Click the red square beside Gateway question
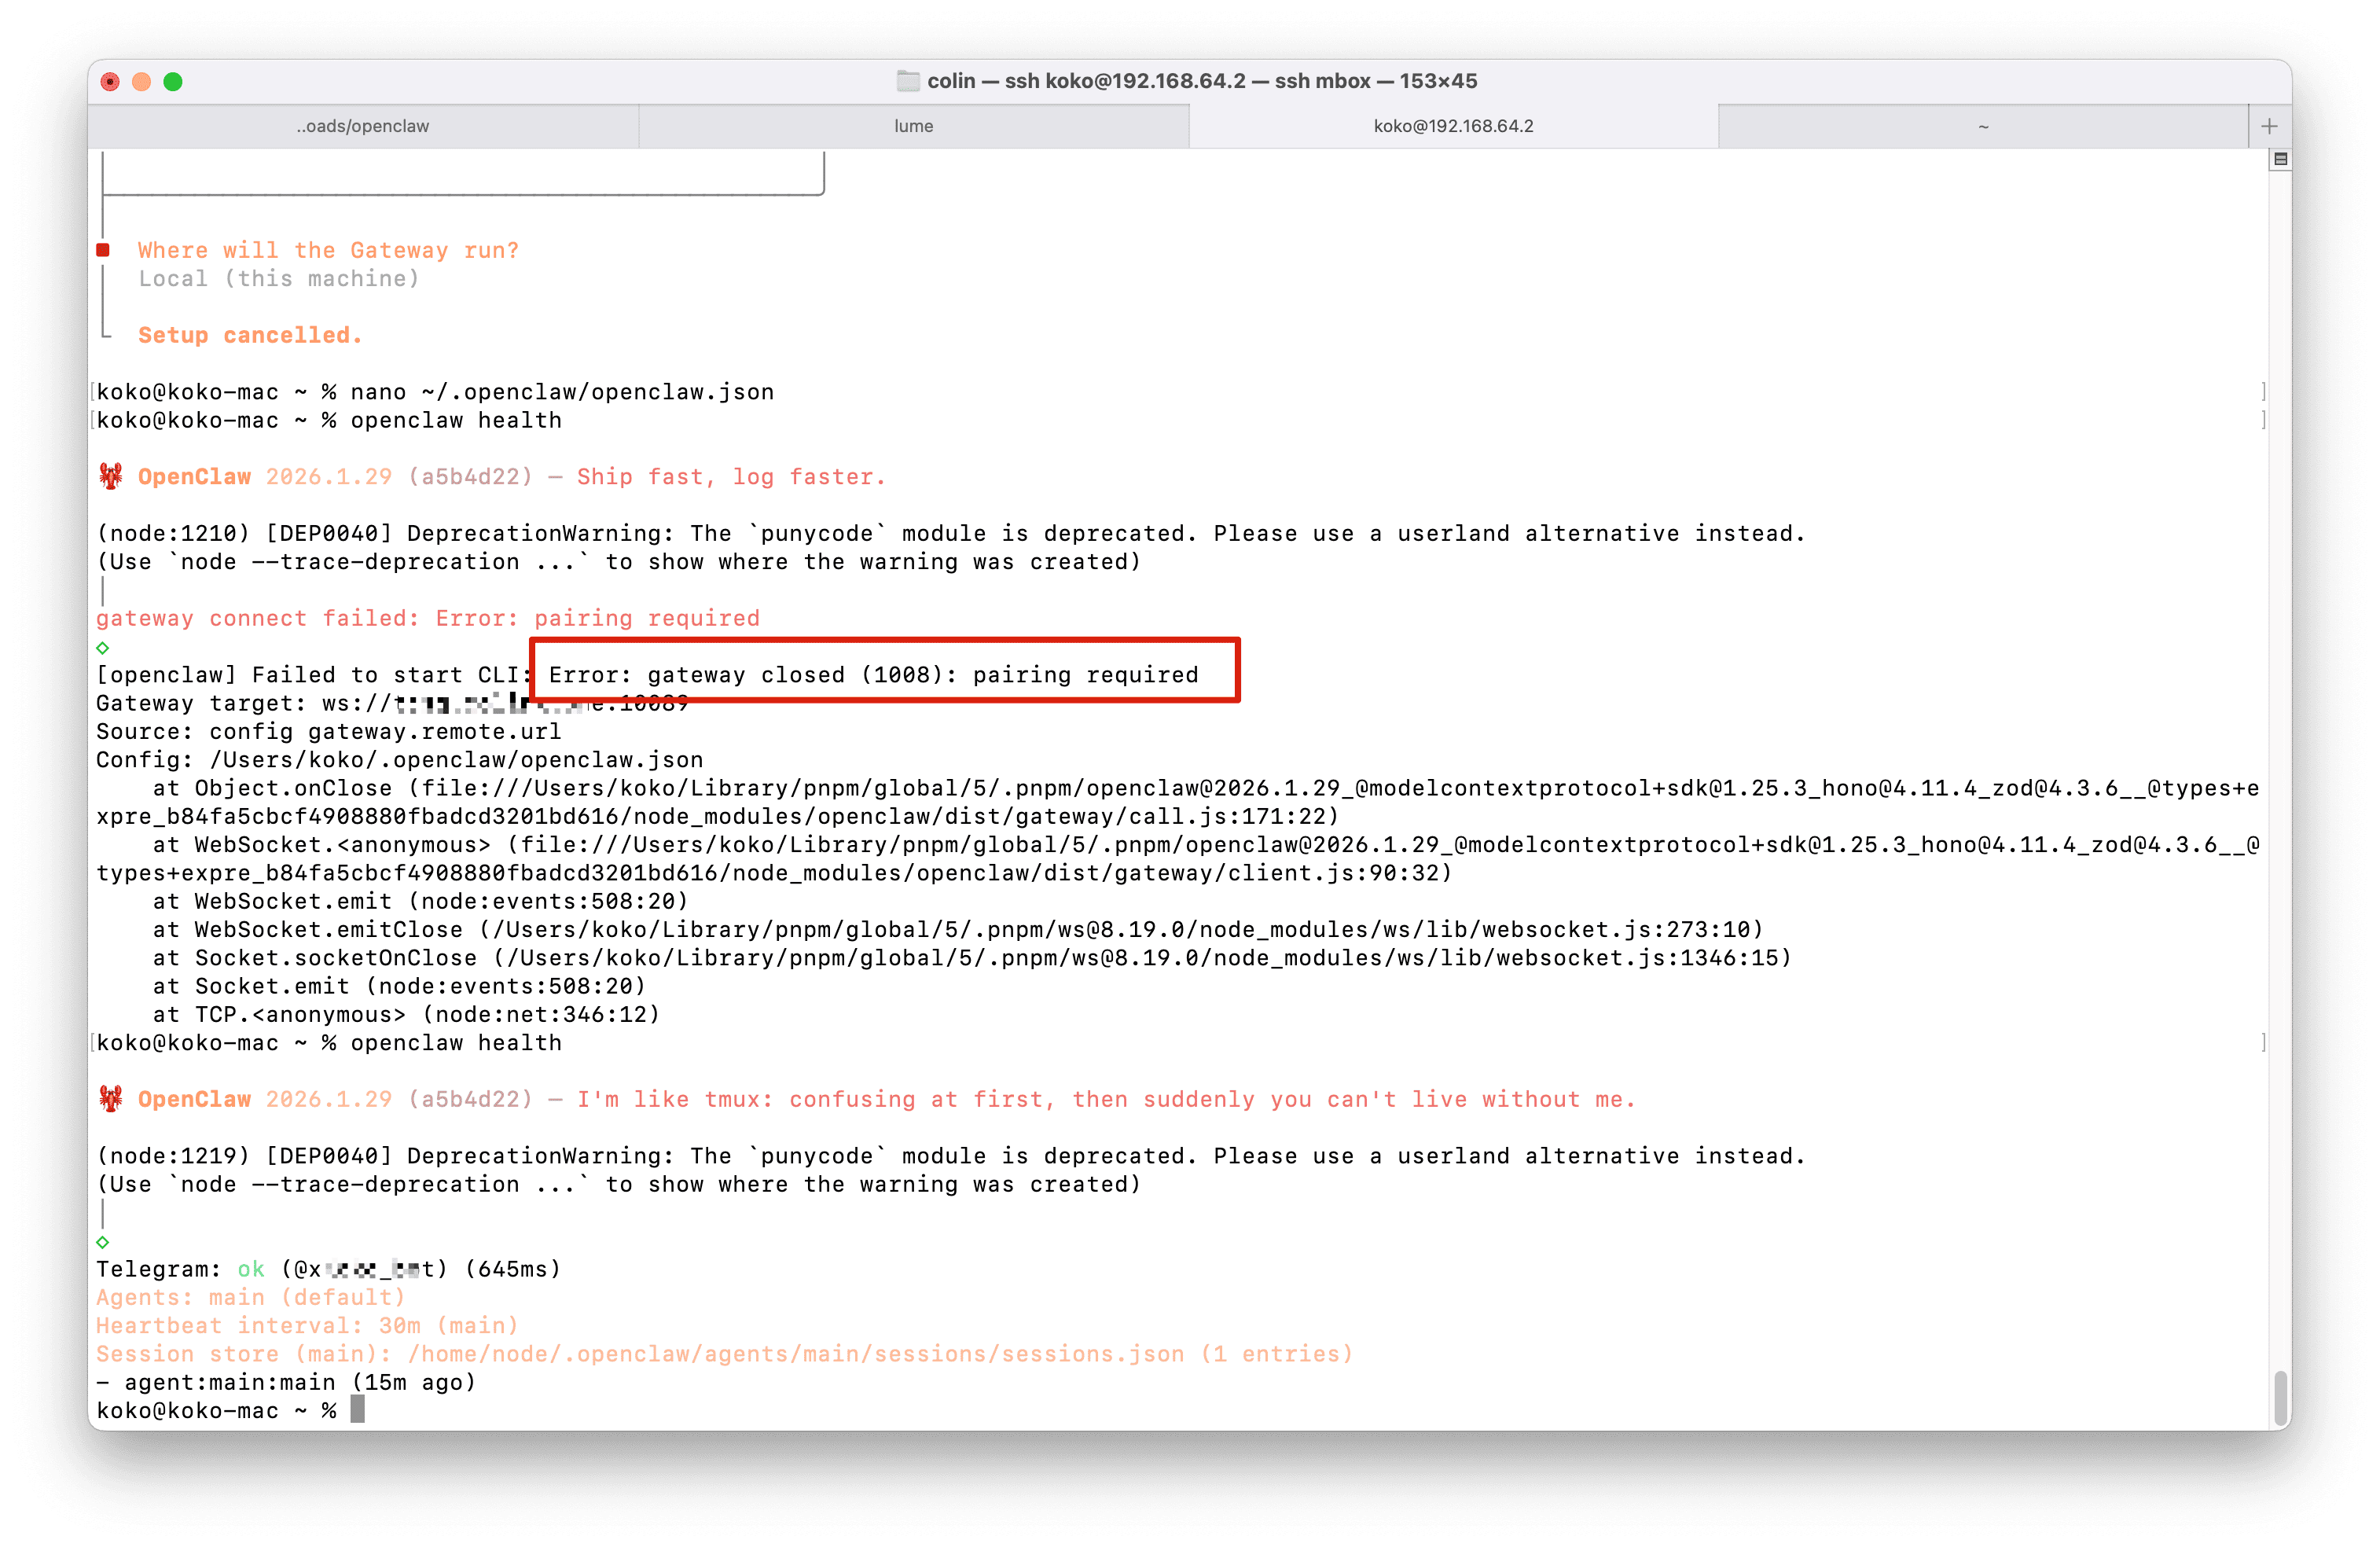Screen dimensions: 2380x1547 pos(103,250)
